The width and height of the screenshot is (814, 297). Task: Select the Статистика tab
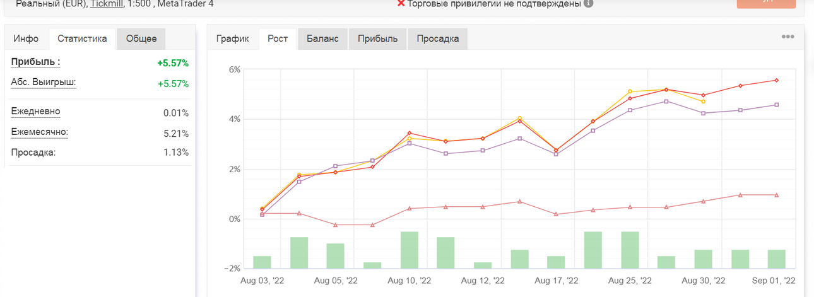82,38
